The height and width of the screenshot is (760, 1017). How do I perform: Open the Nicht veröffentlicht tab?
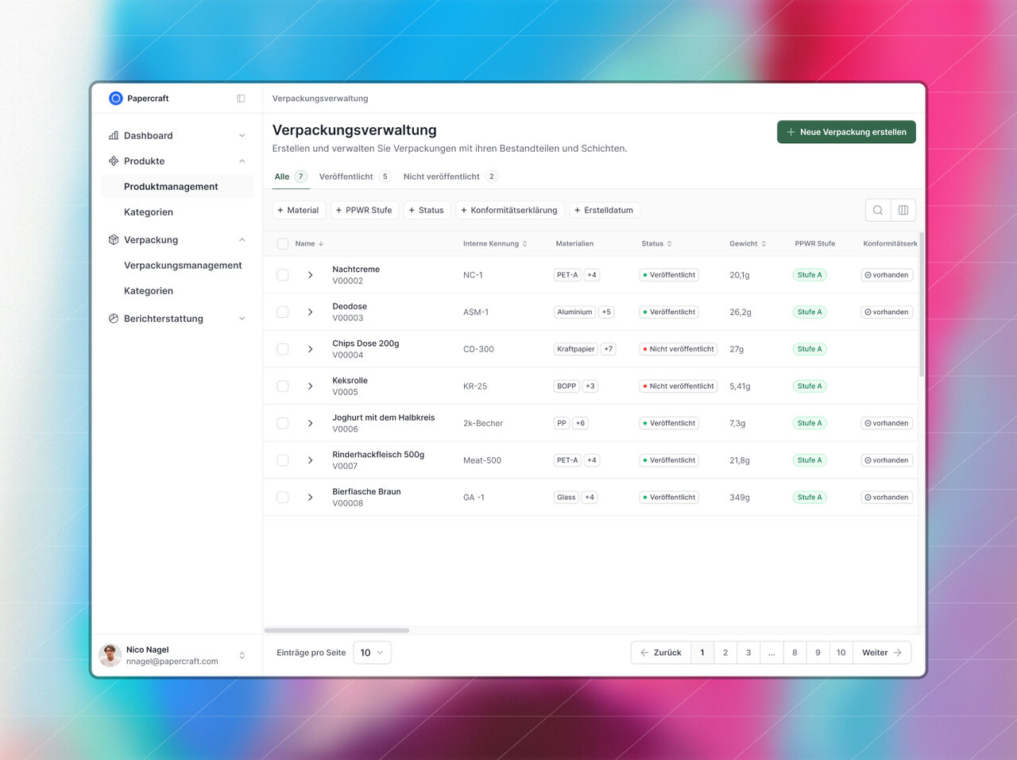pyautogui.click(x=441, y=176)
